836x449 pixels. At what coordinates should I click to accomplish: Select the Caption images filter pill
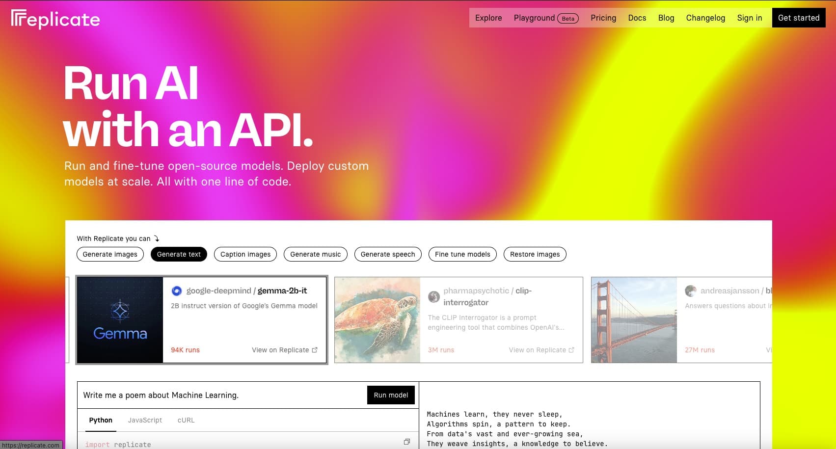[x=245, y=254]
